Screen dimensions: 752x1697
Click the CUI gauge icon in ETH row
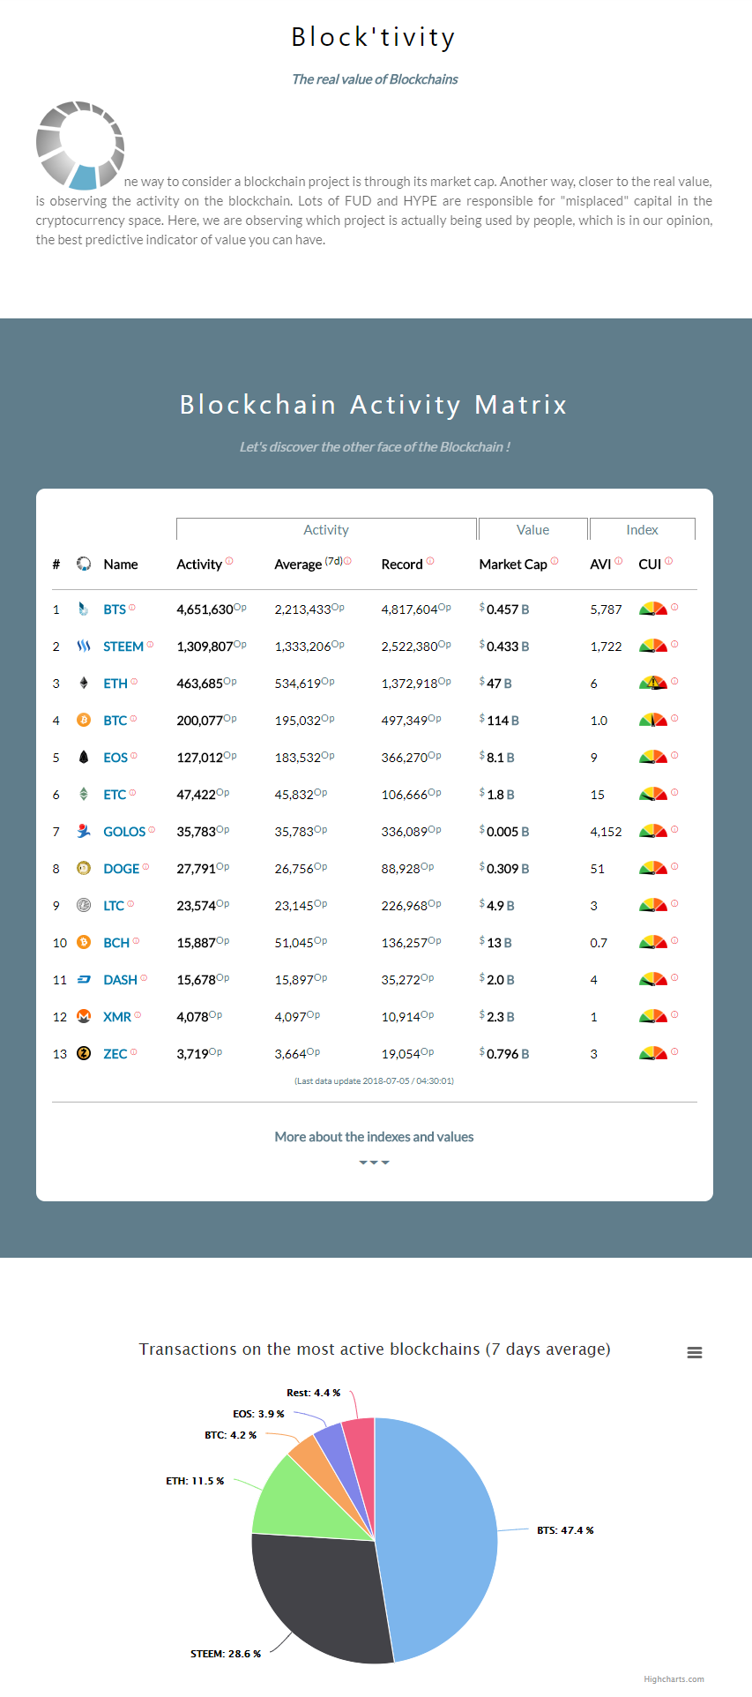click(653, 683)
